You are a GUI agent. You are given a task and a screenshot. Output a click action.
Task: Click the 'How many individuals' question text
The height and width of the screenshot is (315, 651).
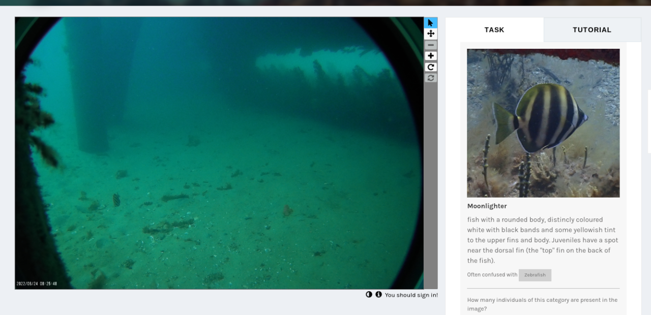[543, 304]
